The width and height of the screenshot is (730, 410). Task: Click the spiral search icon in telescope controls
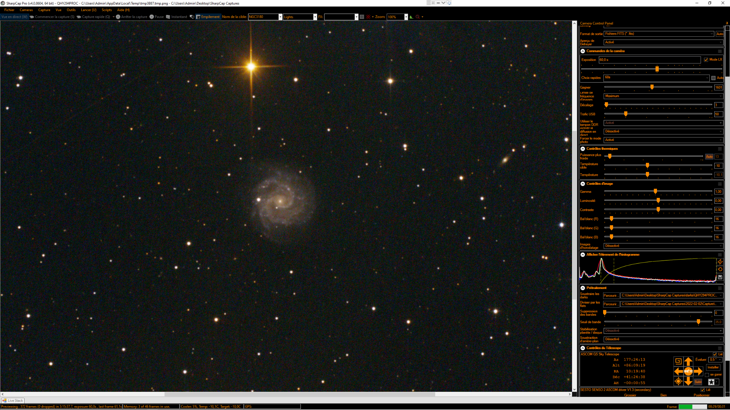(x=678, y=362)
